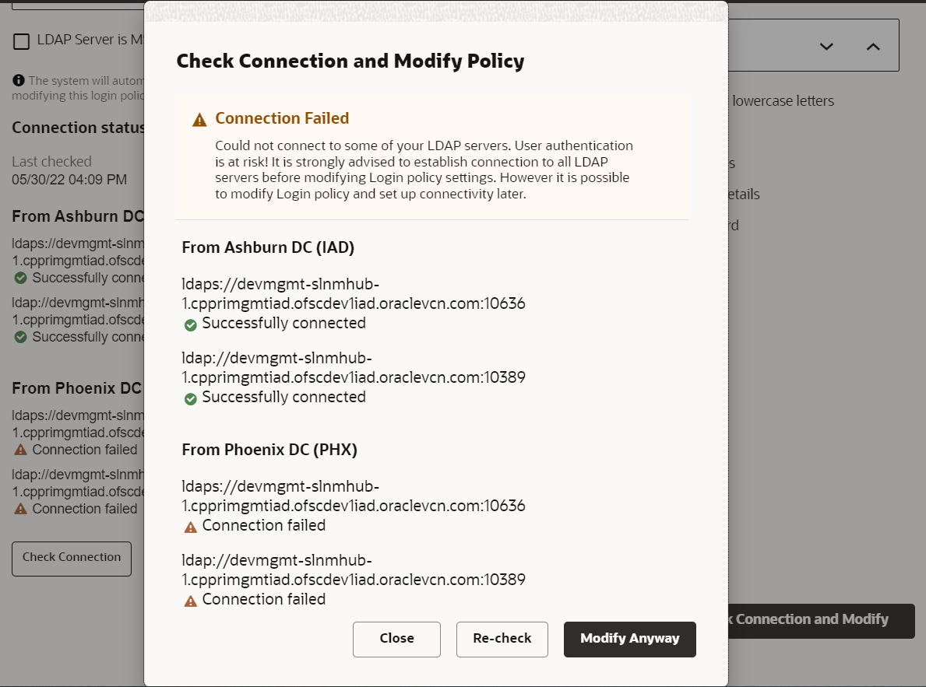The width and height of the screenshot is (926, 687).
Task: Toggle the LDAP Server checkbox
Action: (22, 41)
